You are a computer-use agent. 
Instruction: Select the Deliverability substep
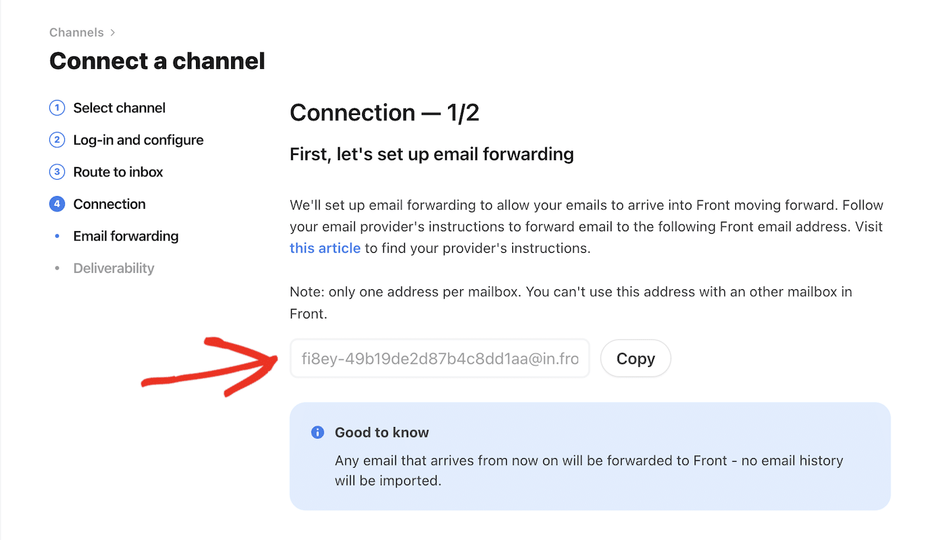tap(114, 268)
